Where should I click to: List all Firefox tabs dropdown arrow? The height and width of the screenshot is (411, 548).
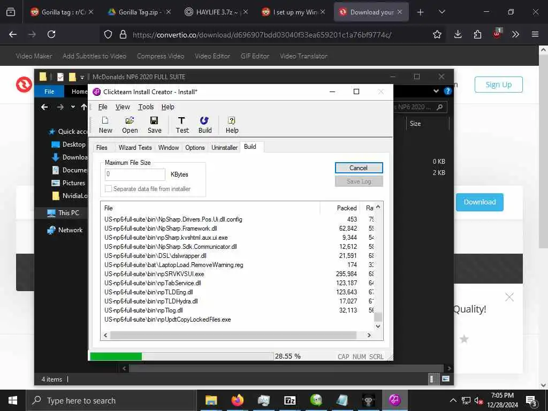(442, 12)
